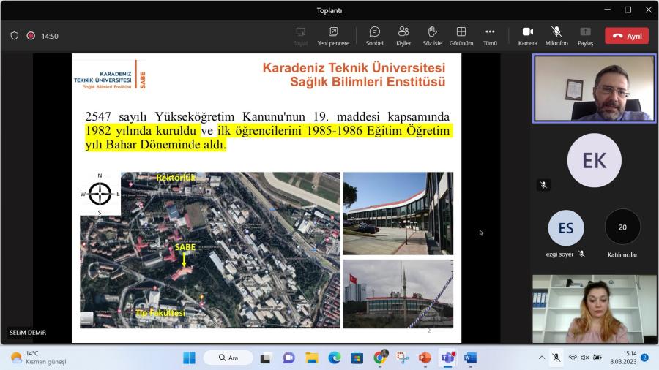Click the tray microphone muted icon
659x370 pixels.
[x=556, y=358]
